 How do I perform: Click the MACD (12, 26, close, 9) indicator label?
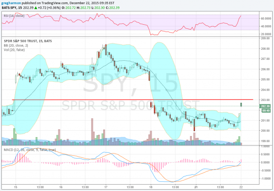coord(30,150)
